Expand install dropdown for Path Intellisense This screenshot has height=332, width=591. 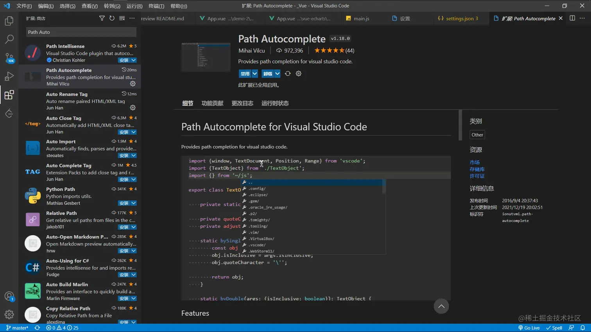click(x=134, y=60)
